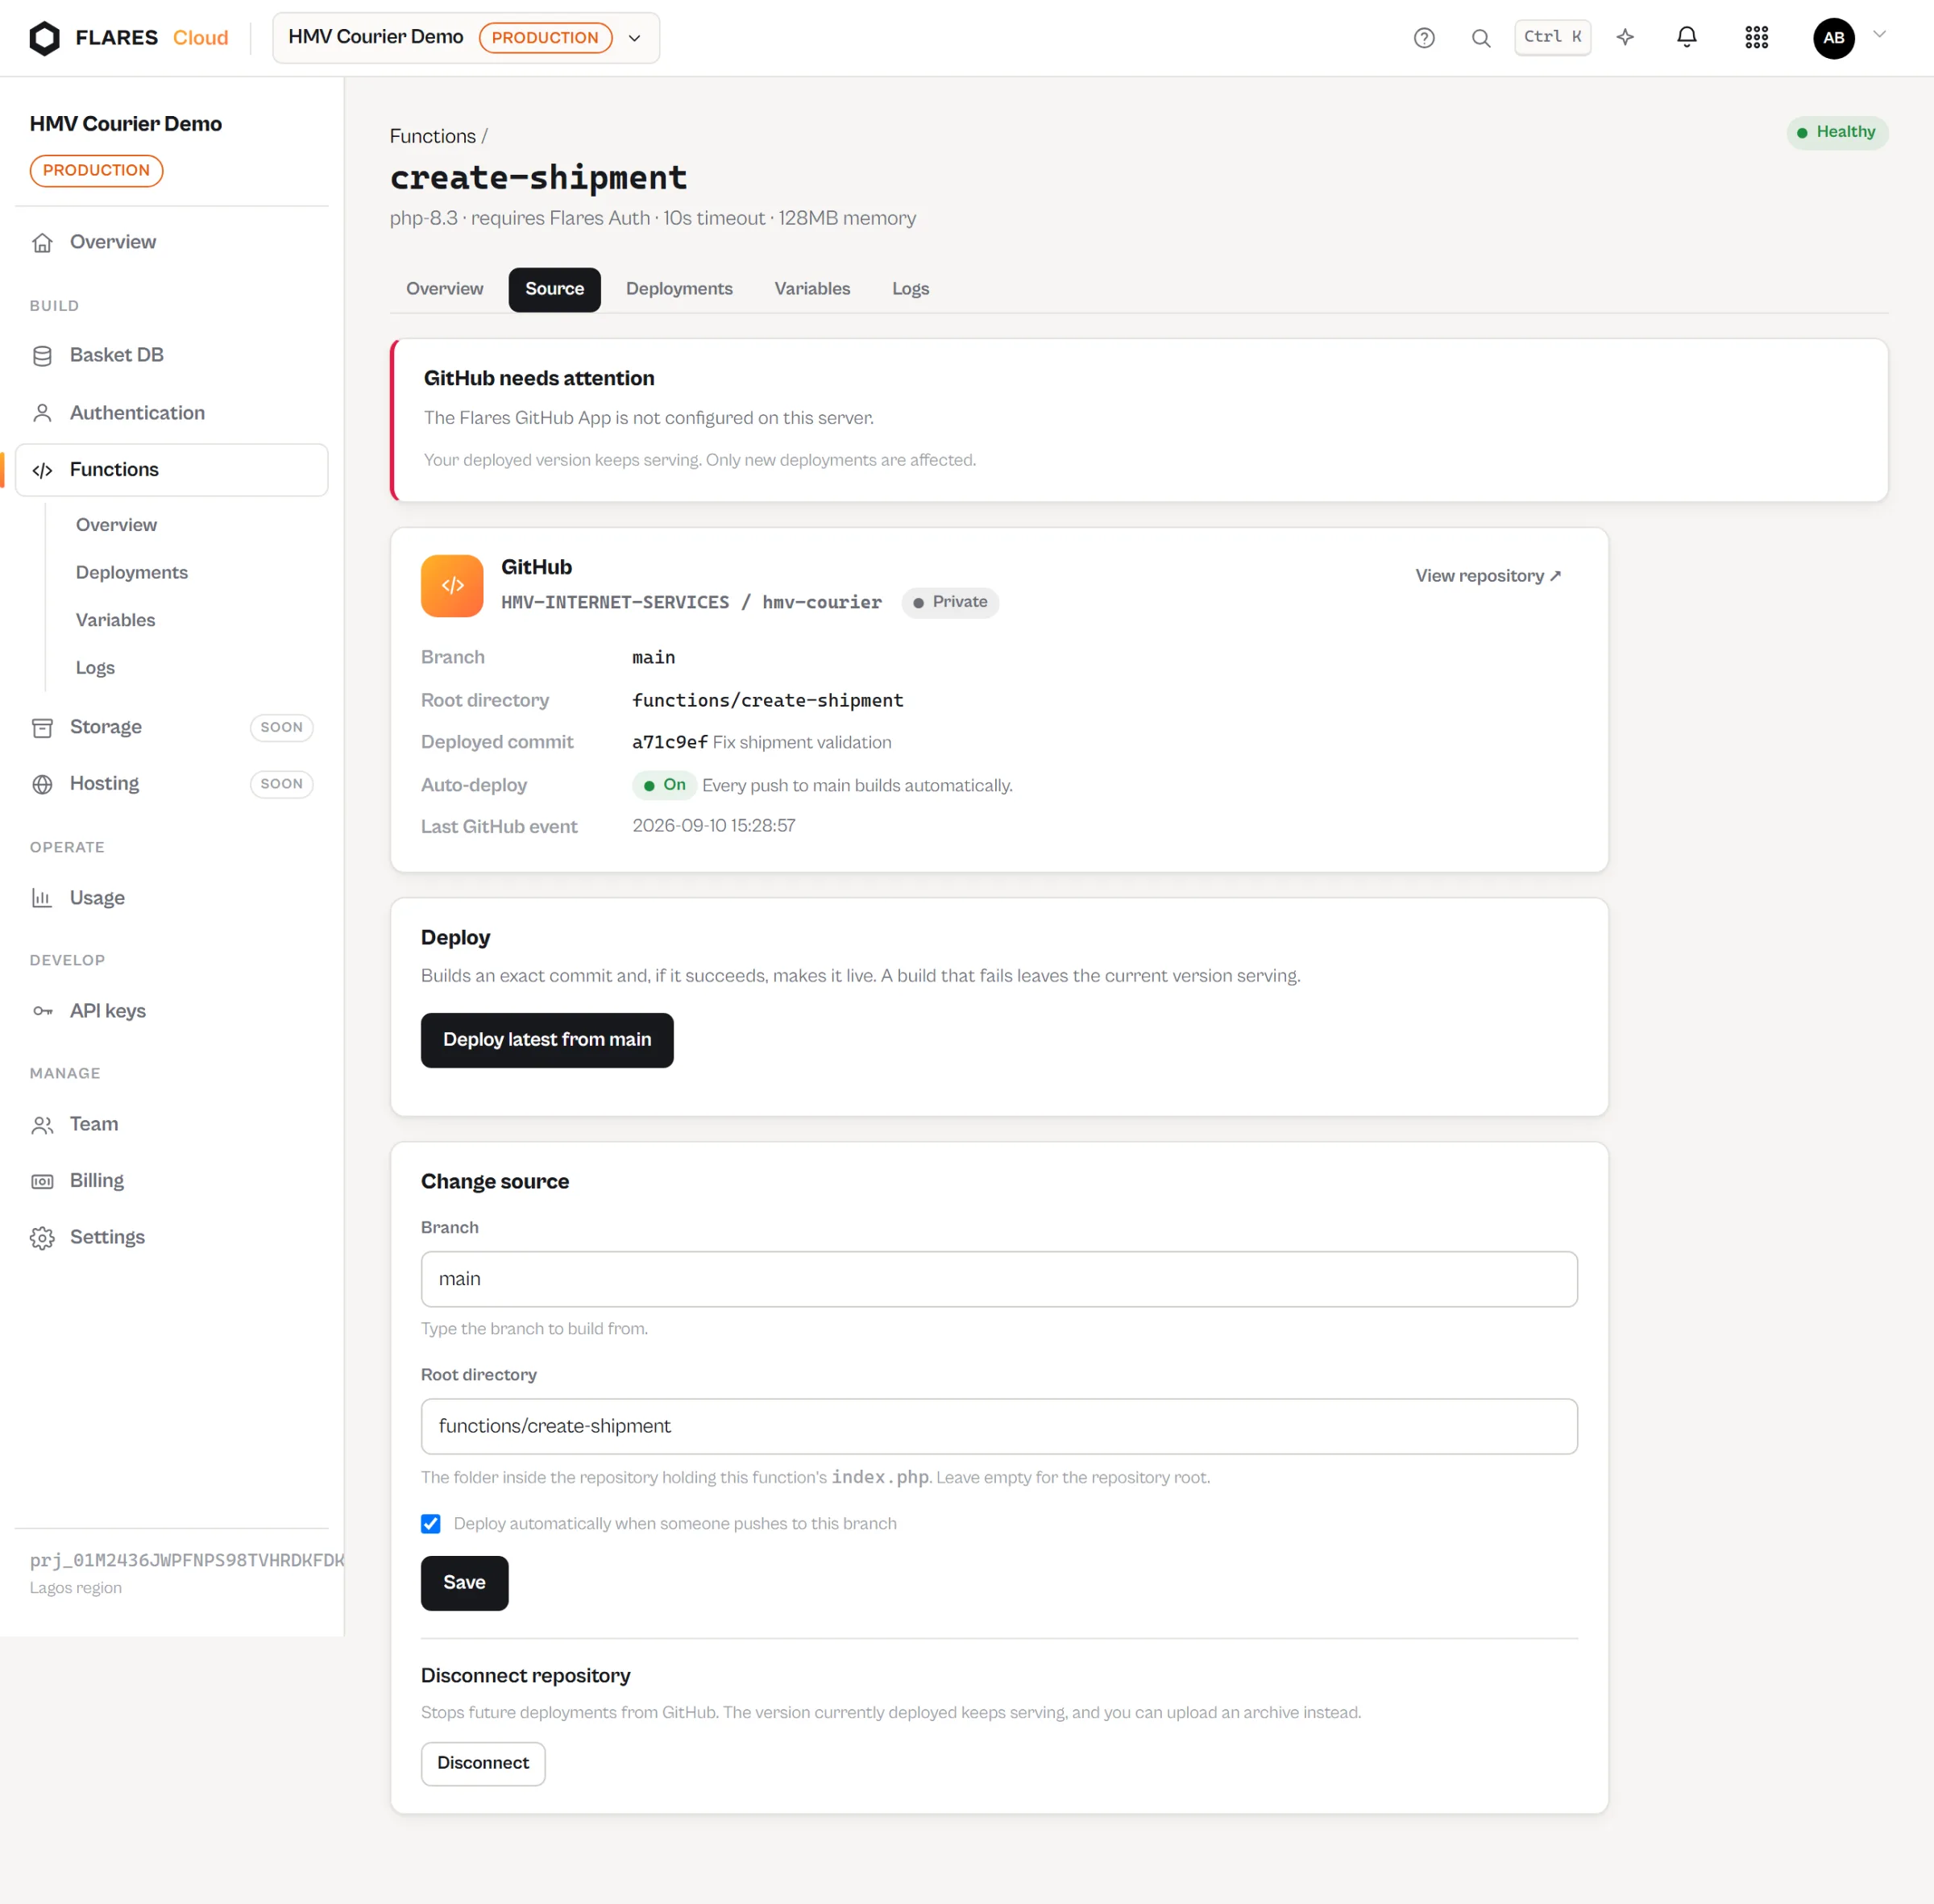This screenshot has width=1934, height=1904.
Task: Click the project ID prj_01M2436 text
Action: click(x=187, y=1560)
